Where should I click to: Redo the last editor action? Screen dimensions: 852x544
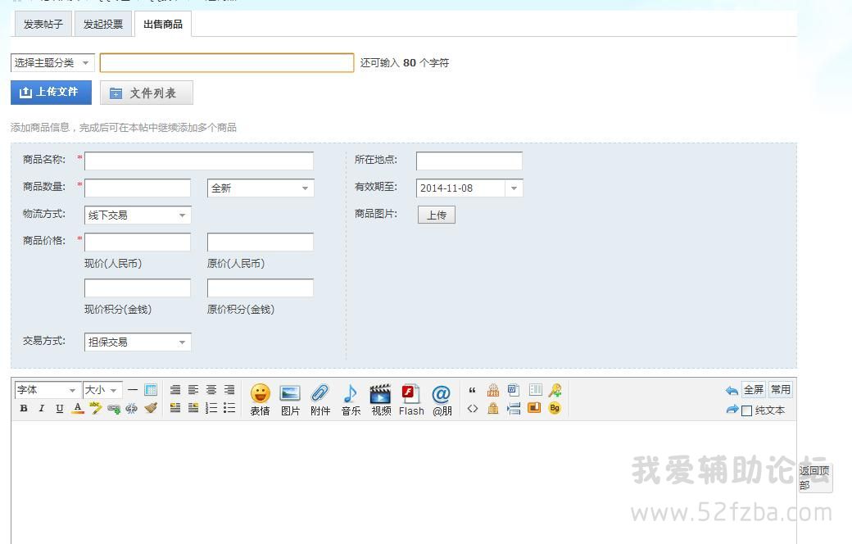tap(732, 409)
